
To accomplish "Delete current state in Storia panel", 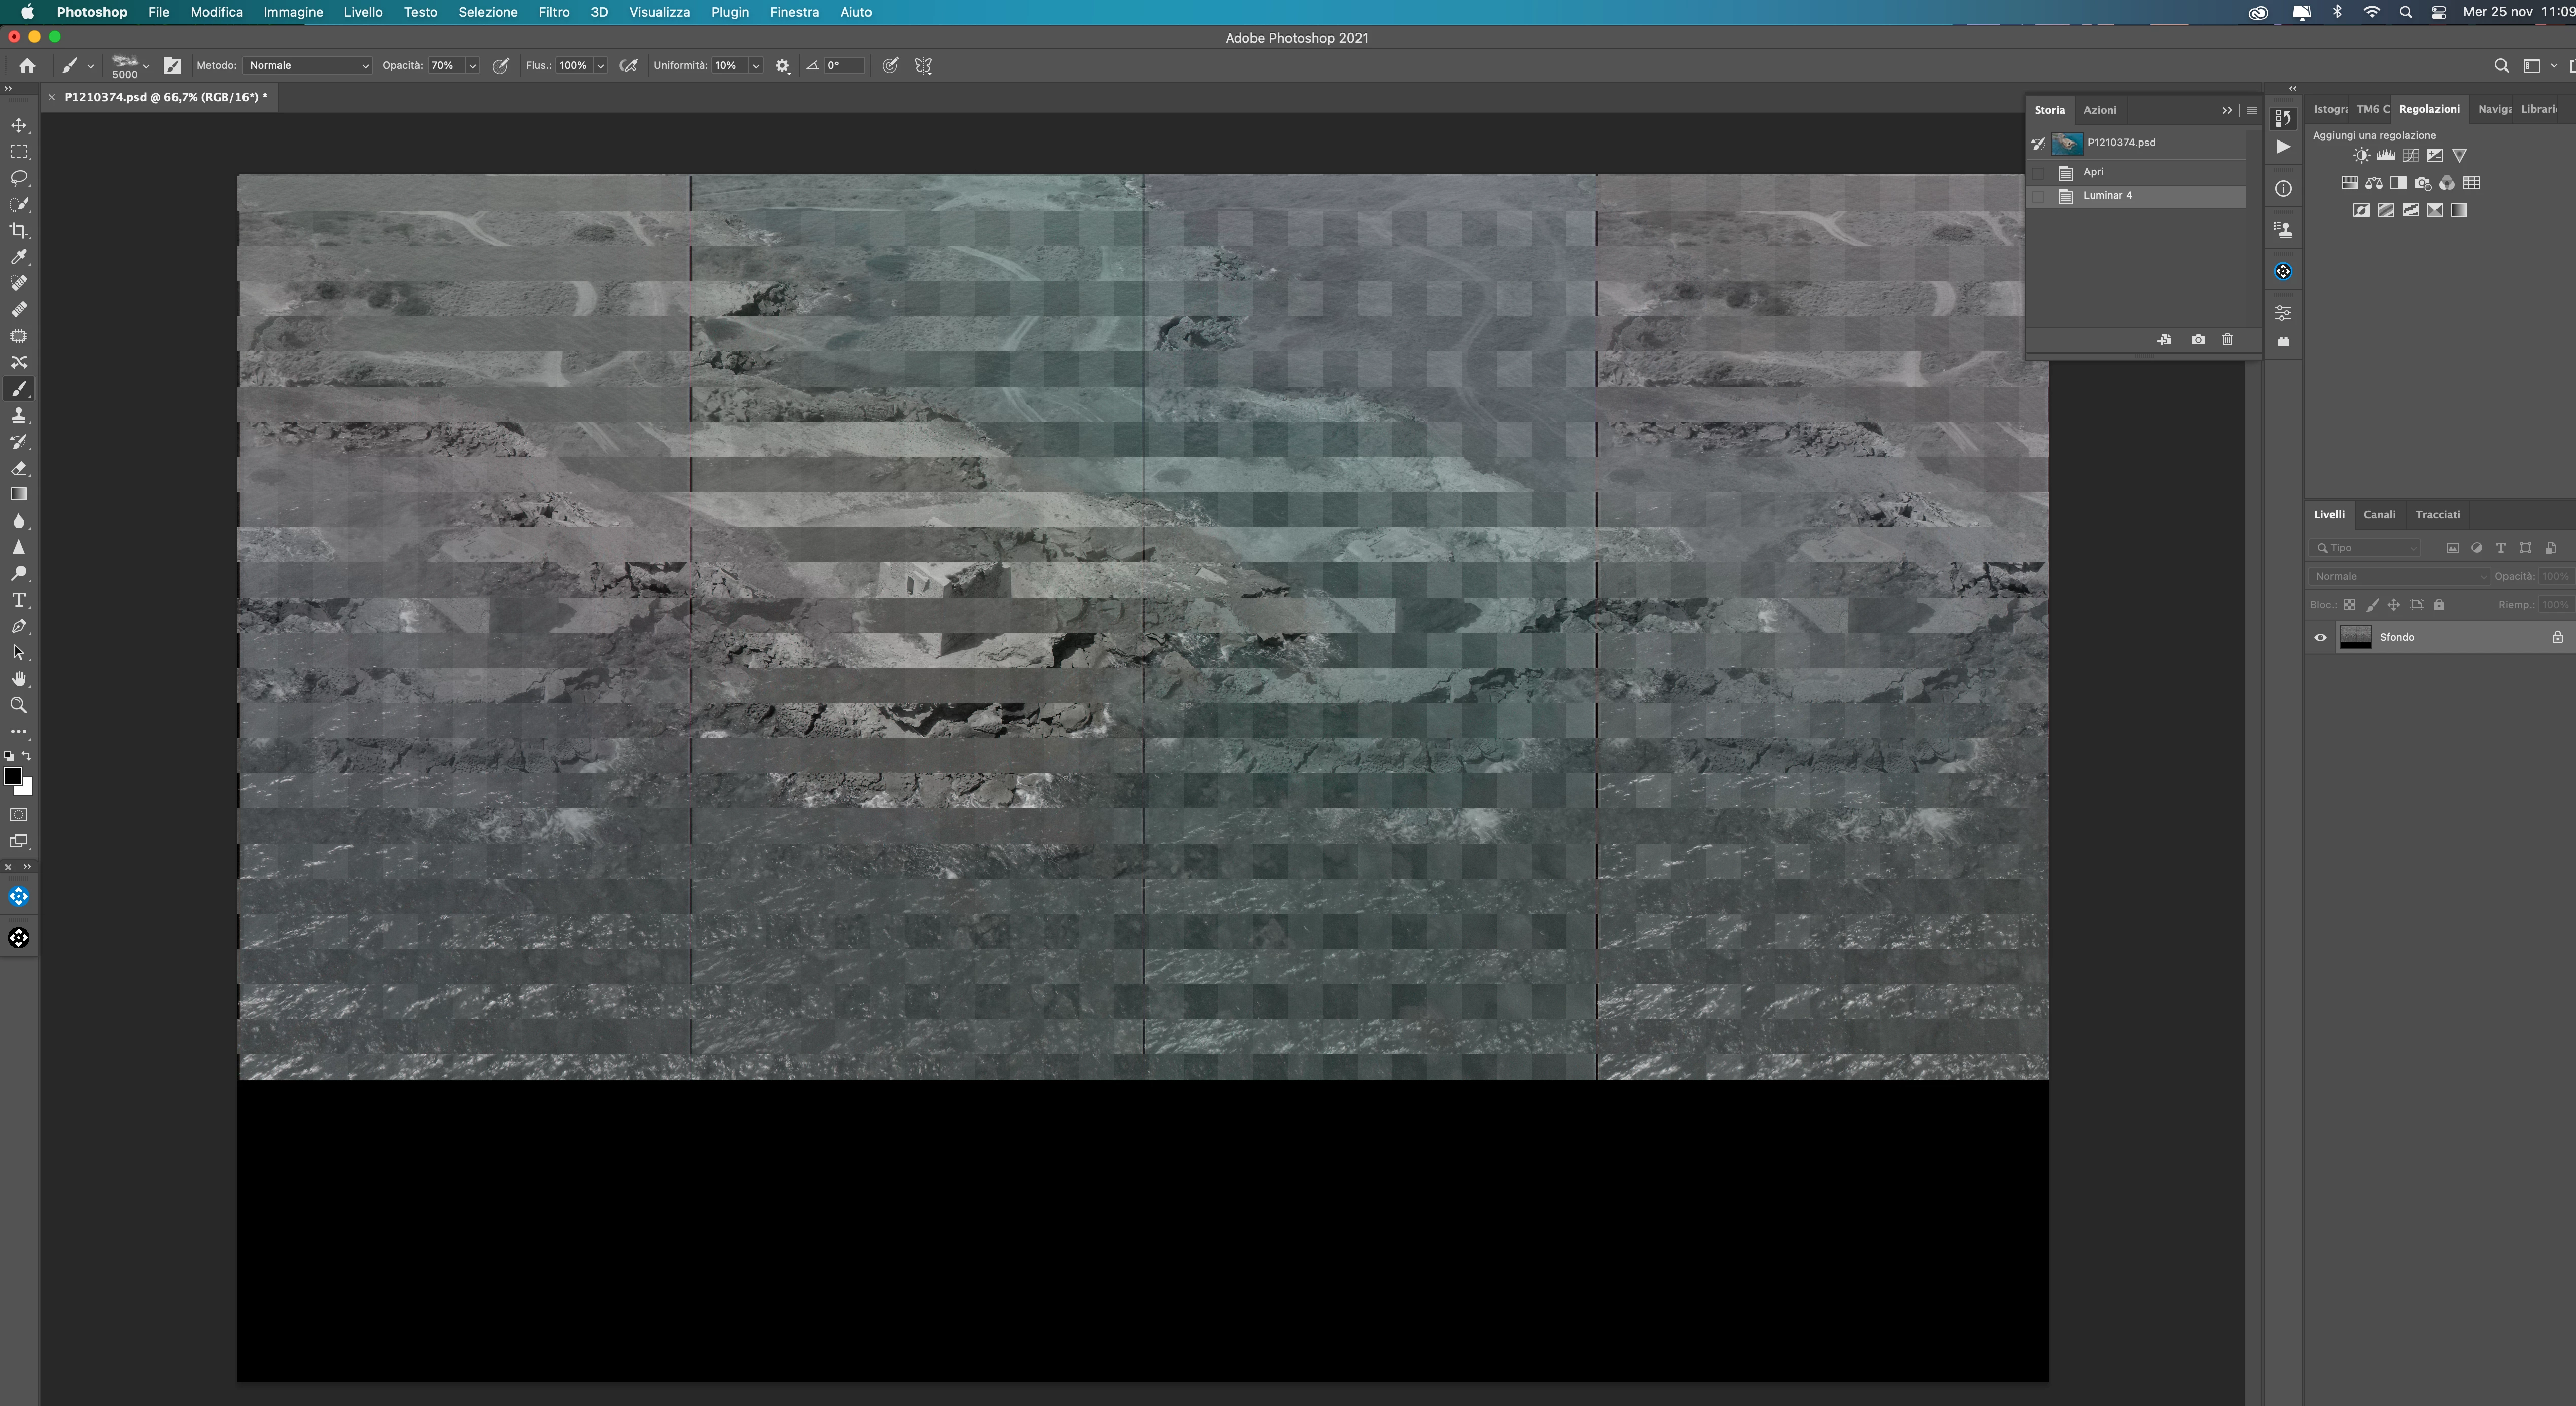I will 2227,340.
